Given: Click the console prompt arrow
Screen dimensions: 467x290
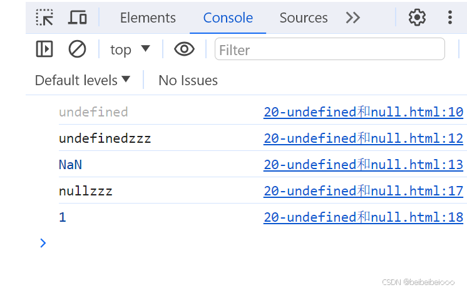Looking at the screenshot, I should coord(43,243).
